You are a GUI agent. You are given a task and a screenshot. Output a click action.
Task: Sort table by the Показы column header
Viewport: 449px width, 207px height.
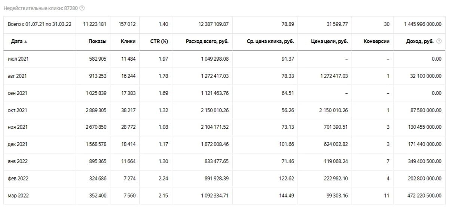pos(97,42)
